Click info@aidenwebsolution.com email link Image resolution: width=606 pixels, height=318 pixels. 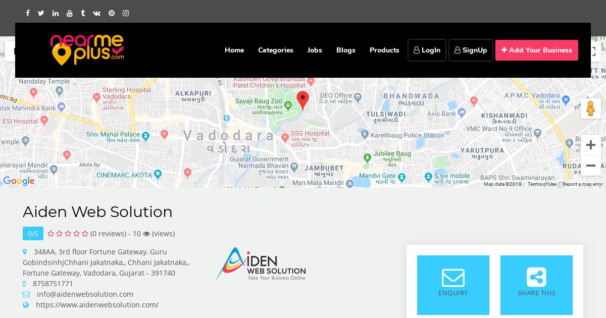[85, 294]
